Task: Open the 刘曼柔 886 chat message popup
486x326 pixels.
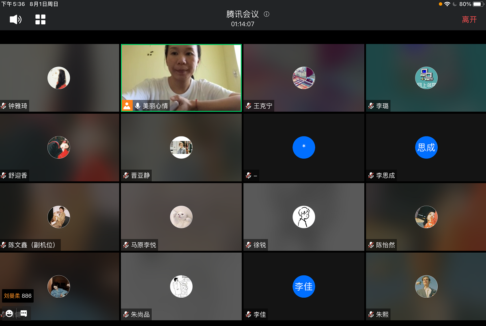Action: pos(18,296)
